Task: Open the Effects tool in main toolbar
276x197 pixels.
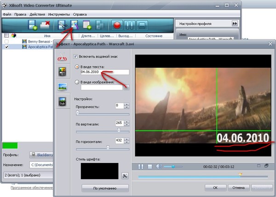Action: click(74, 25)
